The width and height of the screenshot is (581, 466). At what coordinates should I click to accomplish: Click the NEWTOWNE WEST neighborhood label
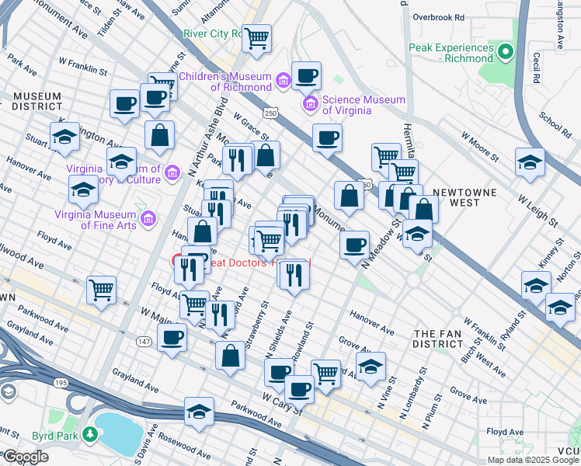point(464,198)
